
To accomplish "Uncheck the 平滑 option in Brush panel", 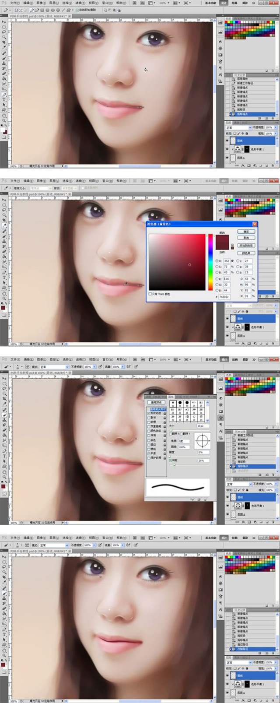I will (x=149, y=453).
